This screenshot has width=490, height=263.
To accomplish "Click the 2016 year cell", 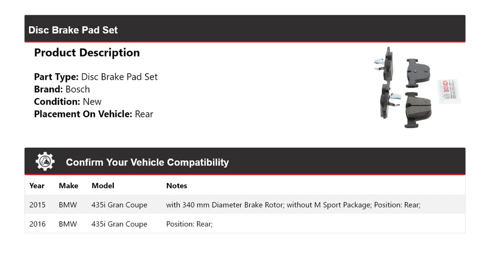I will pos(37,224).
